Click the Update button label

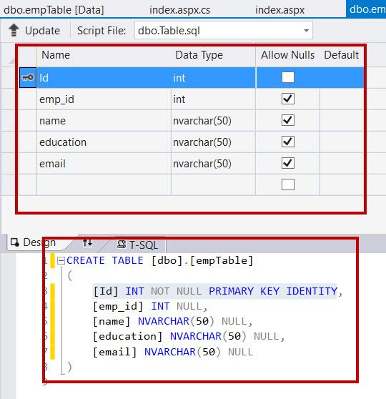tap(42, 31)
